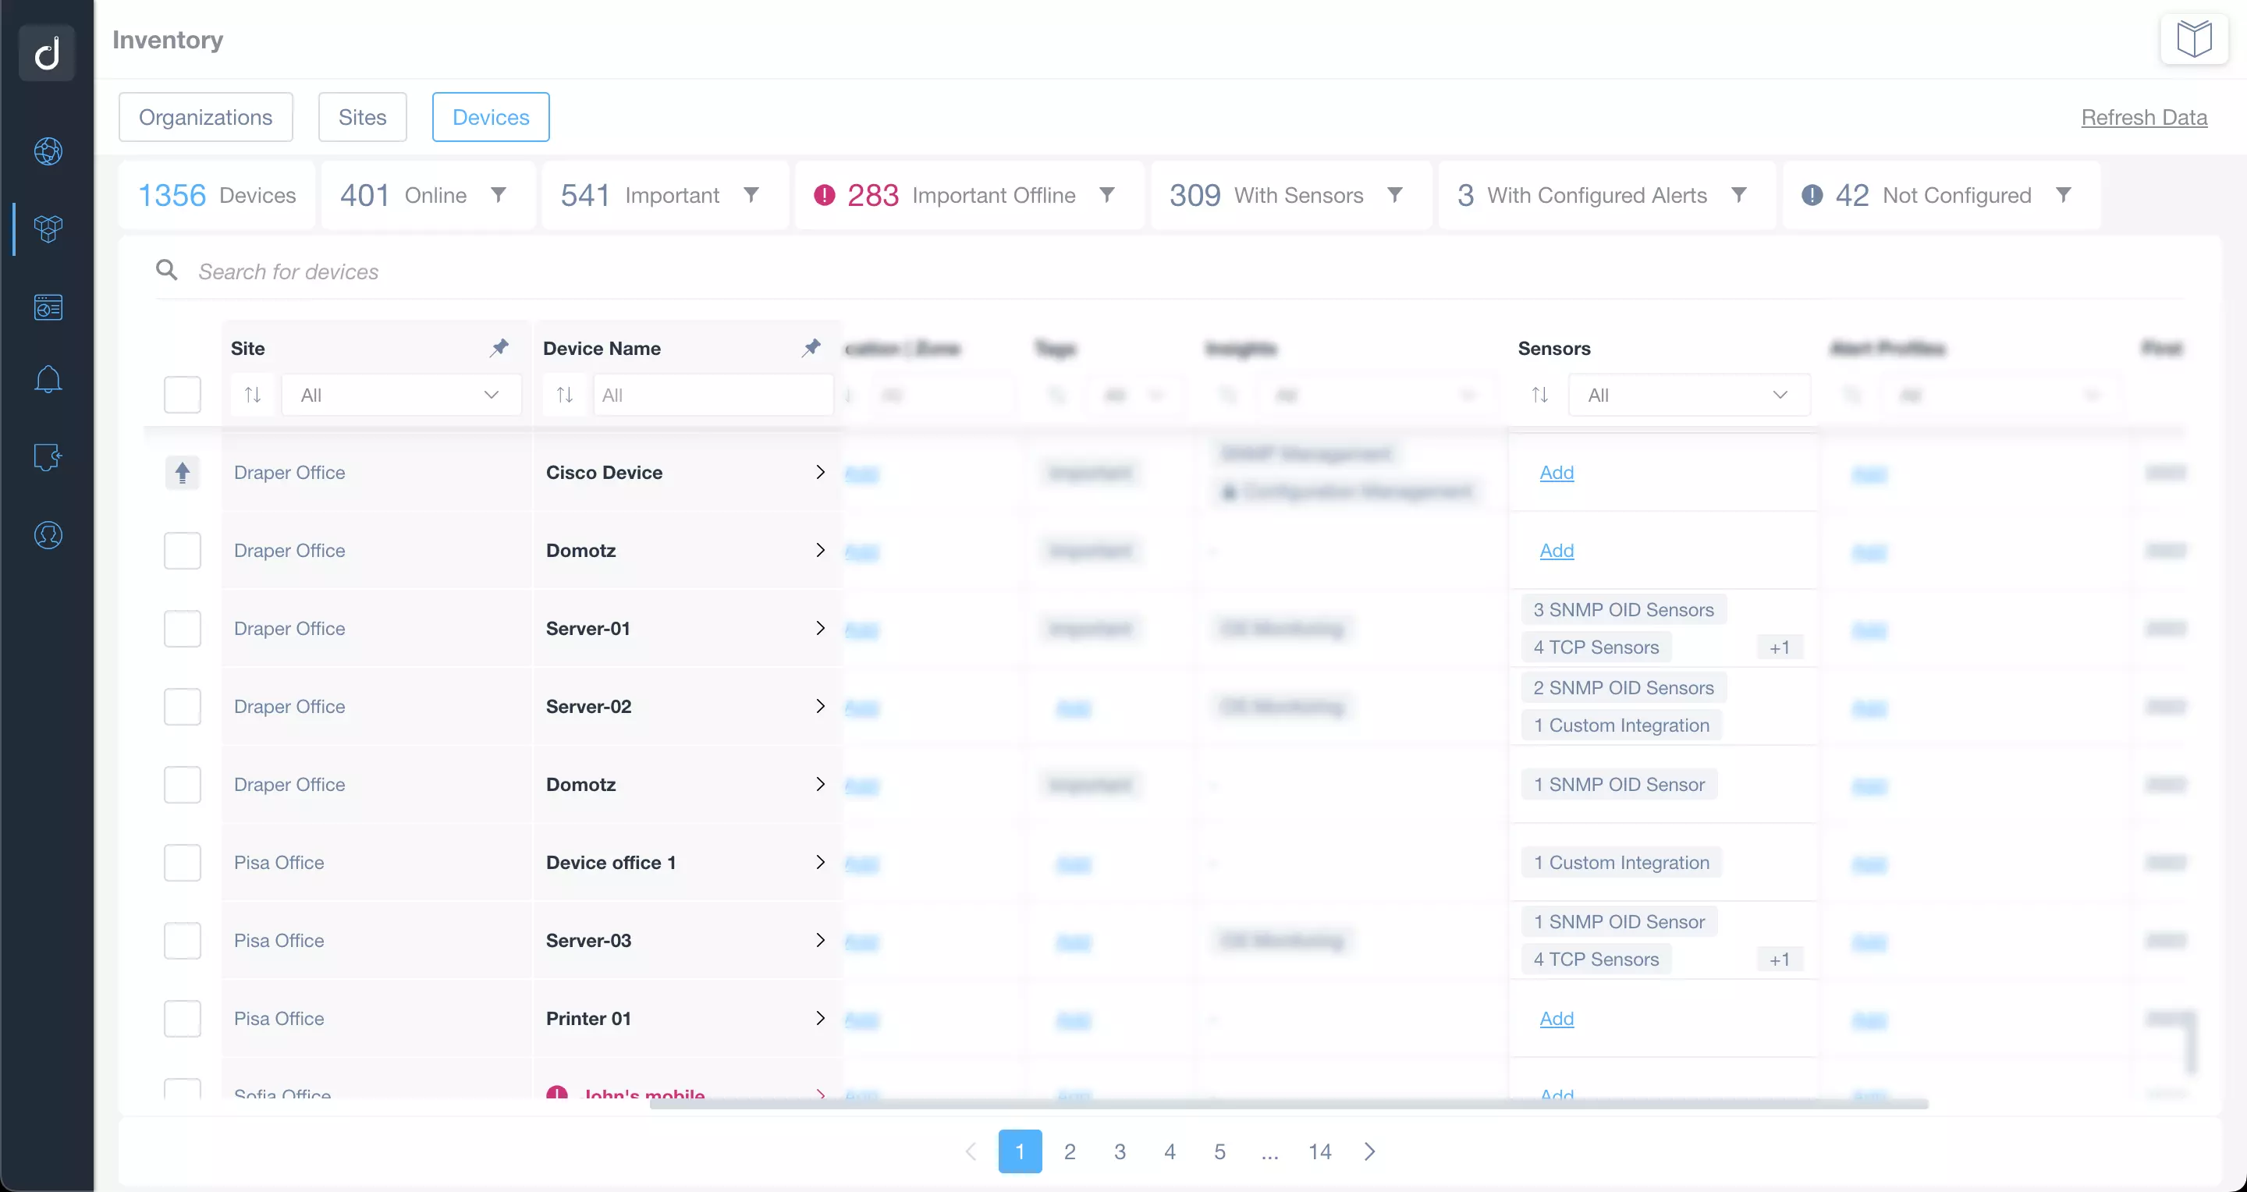Check the second Domotz row (1 SNMP OID Sensor) checkbox

(183, 785)
